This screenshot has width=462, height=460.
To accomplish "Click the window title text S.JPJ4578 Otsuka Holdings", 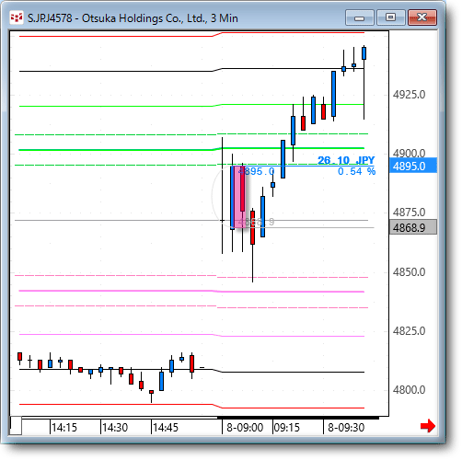I will tap(133, 18).
